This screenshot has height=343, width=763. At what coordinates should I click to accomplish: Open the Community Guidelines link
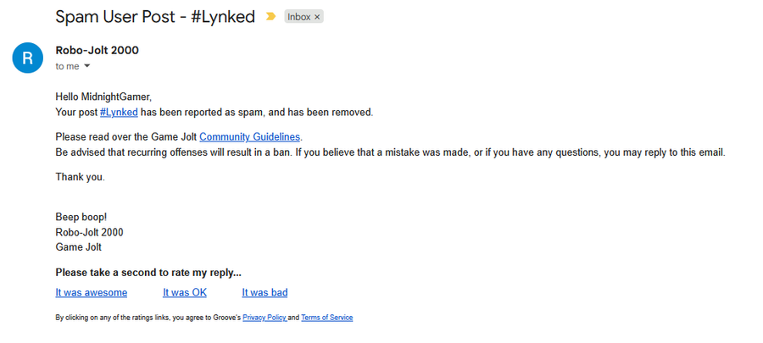pos(249,136)
